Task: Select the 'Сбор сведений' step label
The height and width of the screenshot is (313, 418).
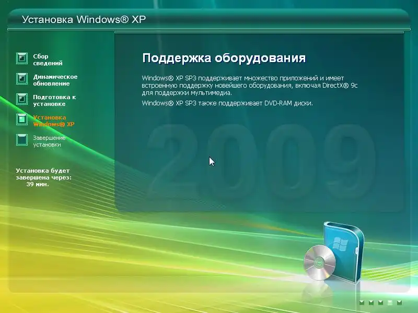Action: [x=48, y=59]
